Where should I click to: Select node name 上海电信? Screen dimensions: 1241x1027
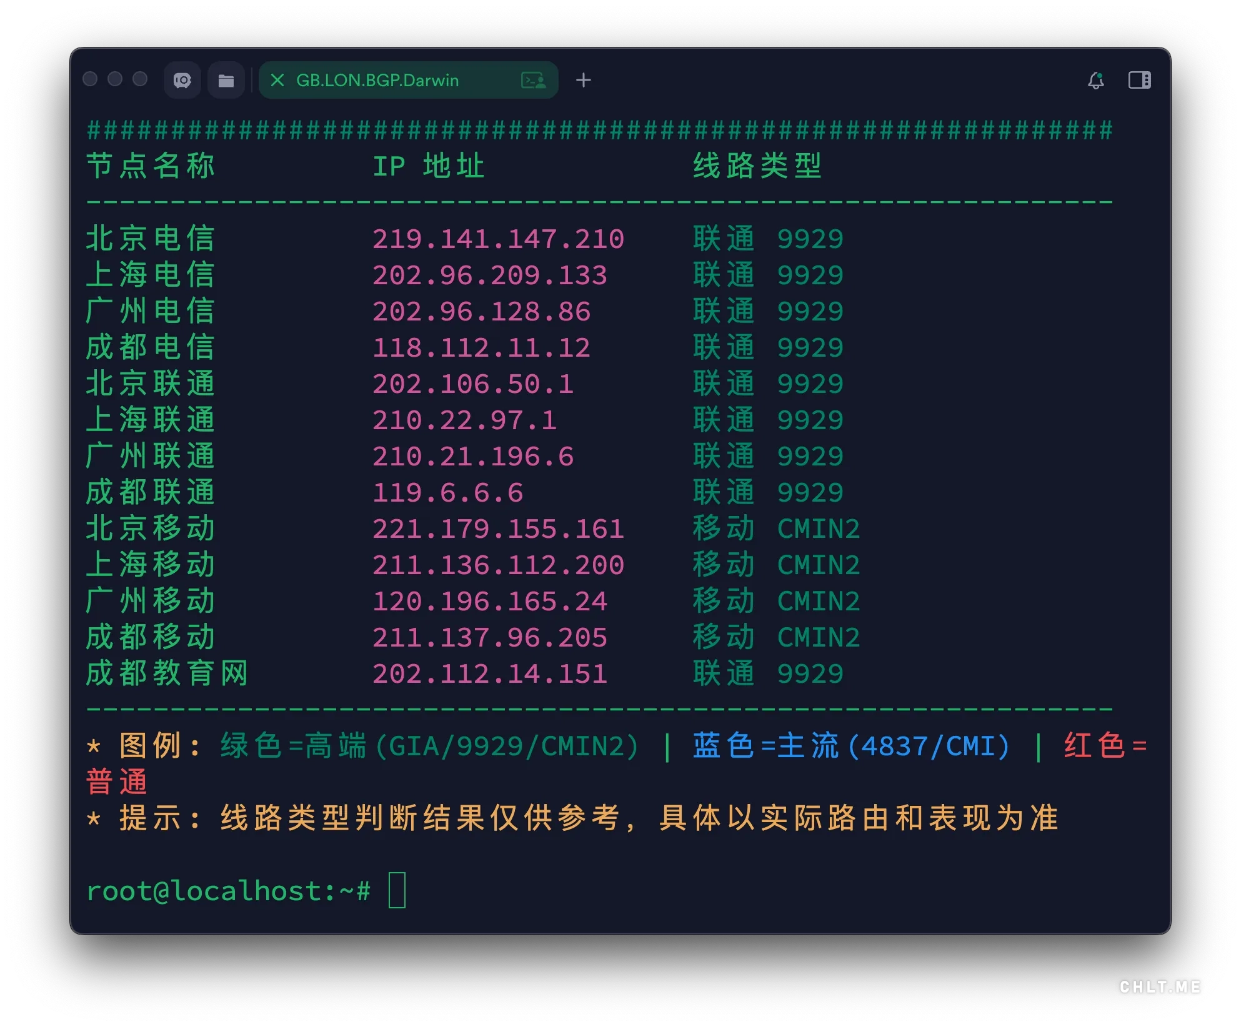click(151, 275)
